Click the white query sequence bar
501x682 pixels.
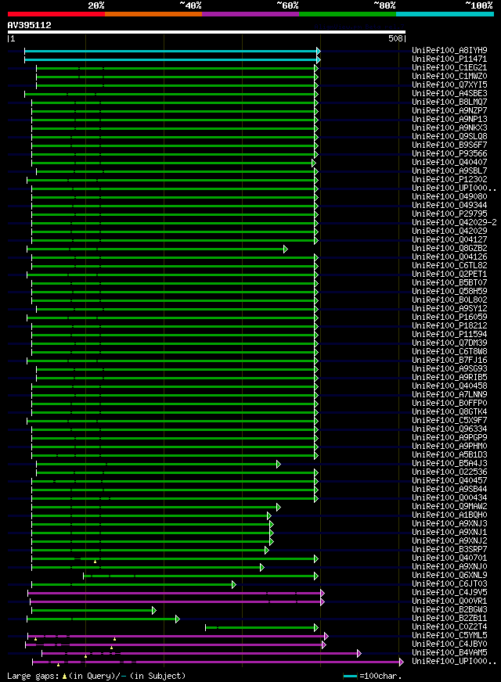[207, 32]
